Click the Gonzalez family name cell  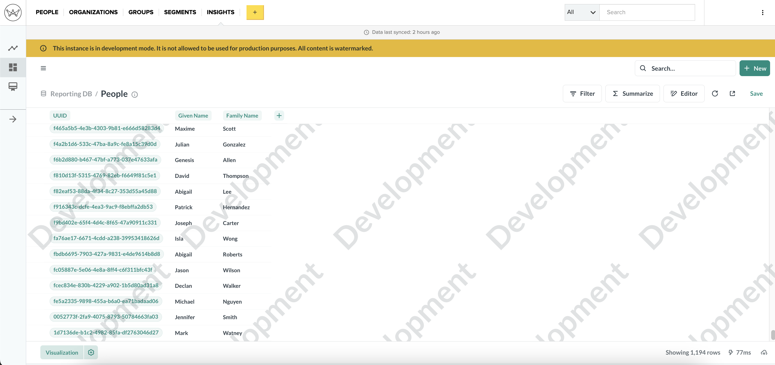pos(234,144)
